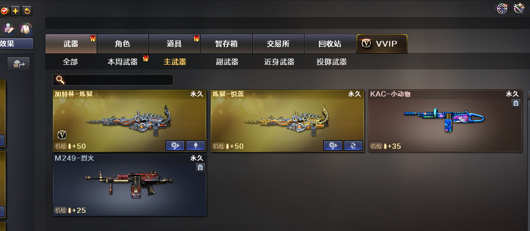Viewport: 530px width, 231px height.
Task: Click the export arrow button on left panel
Action: coord(19,64)
